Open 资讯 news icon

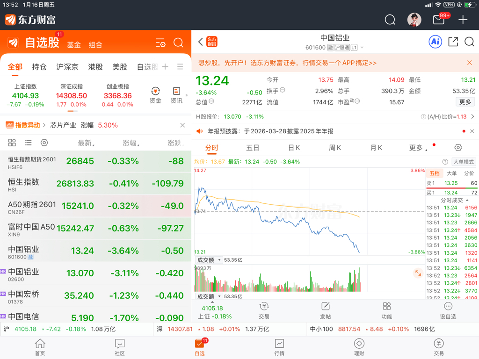pyautogui.click(x=176, y=95)
